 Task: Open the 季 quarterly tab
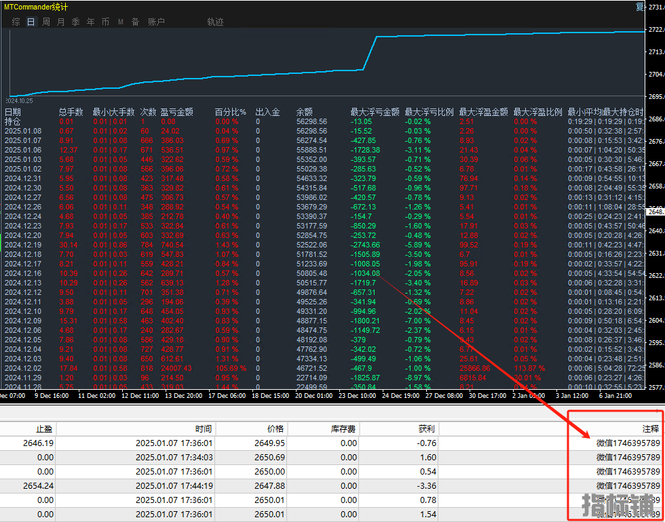click(75, 22)
